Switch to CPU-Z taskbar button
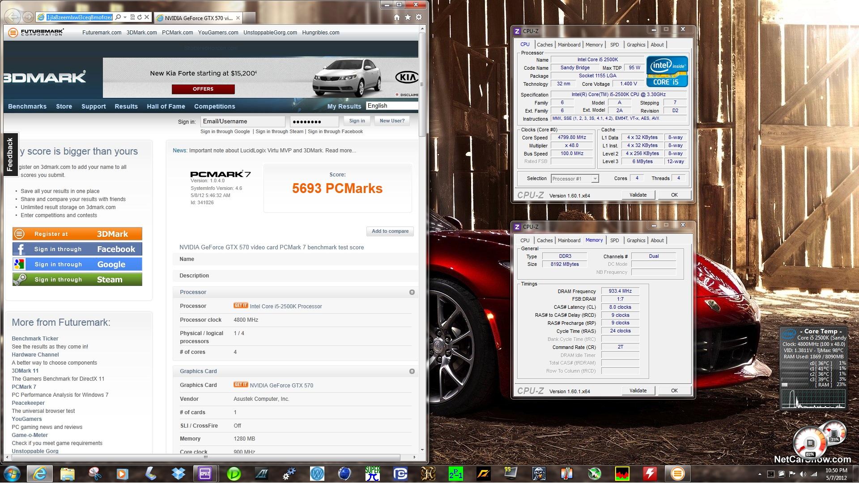The width and height of the screenshot is (859, 483). pos(205,474)
